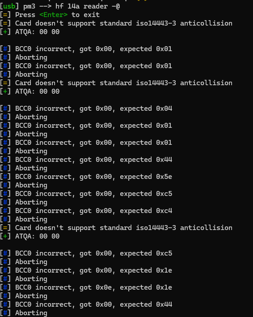Click the line with 'got 0x0e'
The width and height of the screenshot is (253, 317).
(86, 287)
